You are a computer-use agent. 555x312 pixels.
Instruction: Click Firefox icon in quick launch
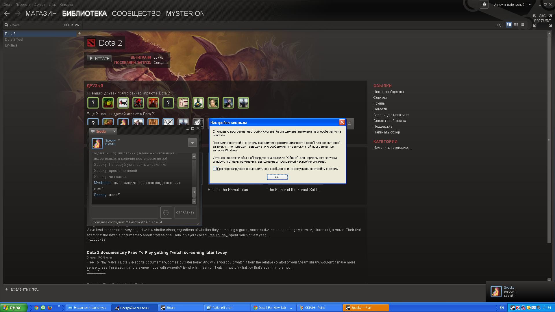(50, 308)
